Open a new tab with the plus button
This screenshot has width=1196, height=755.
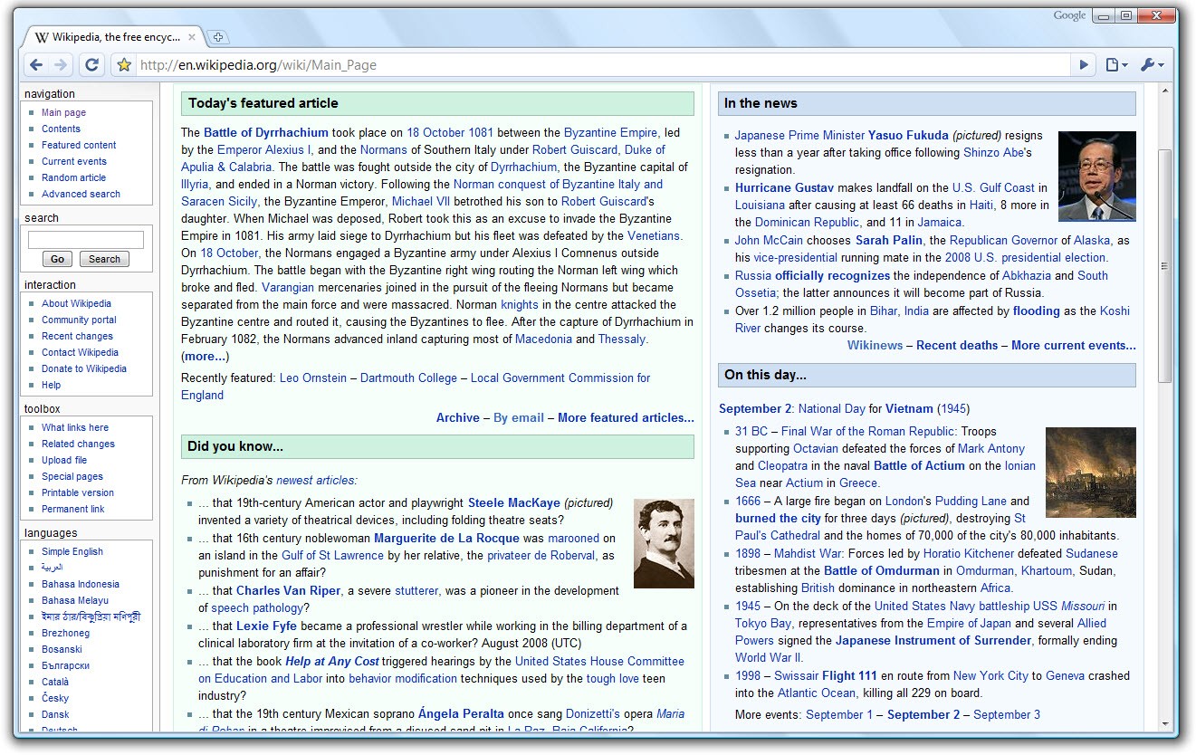click(218, 37)
